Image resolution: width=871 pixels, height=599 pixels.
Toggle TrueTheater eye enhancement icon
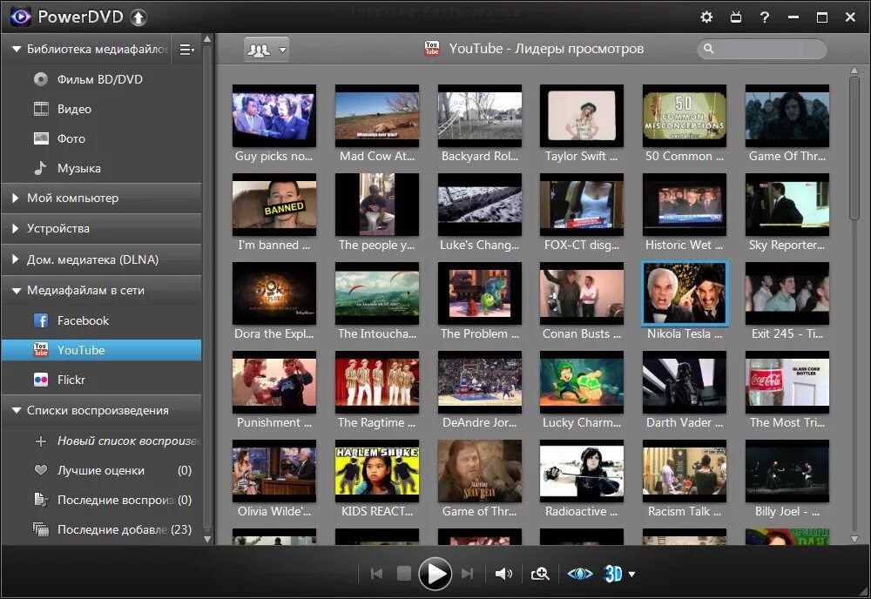point(579,574)
